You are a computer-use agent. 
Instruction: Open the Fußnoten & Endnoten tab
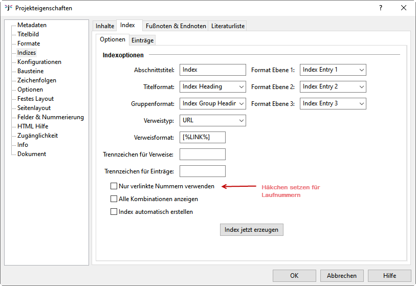point(176,26)
